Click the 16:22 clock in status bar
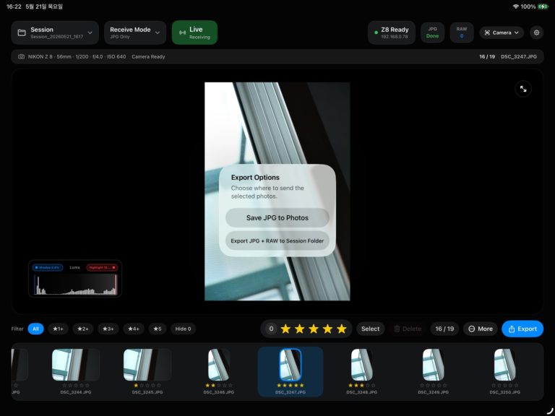This screenshot has width=555, height=416. 14,6
